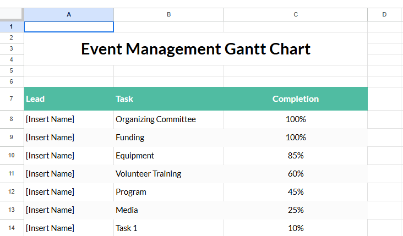Click the Event Management Gantt Chart title
403x236 pixels.
(195, 49)
